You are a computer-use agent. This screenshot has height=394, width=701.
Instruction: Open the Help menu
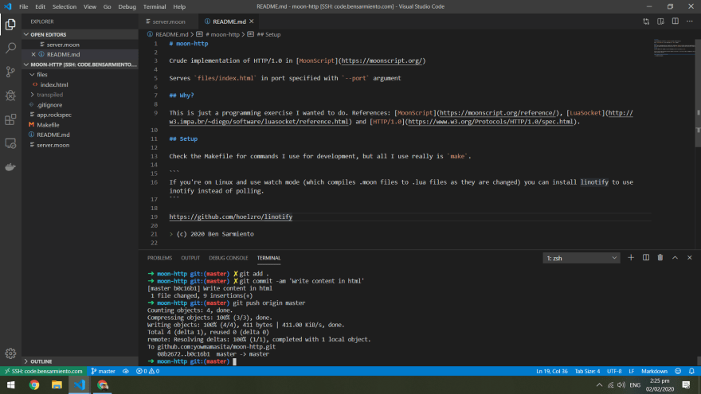(x=179, y=6)
